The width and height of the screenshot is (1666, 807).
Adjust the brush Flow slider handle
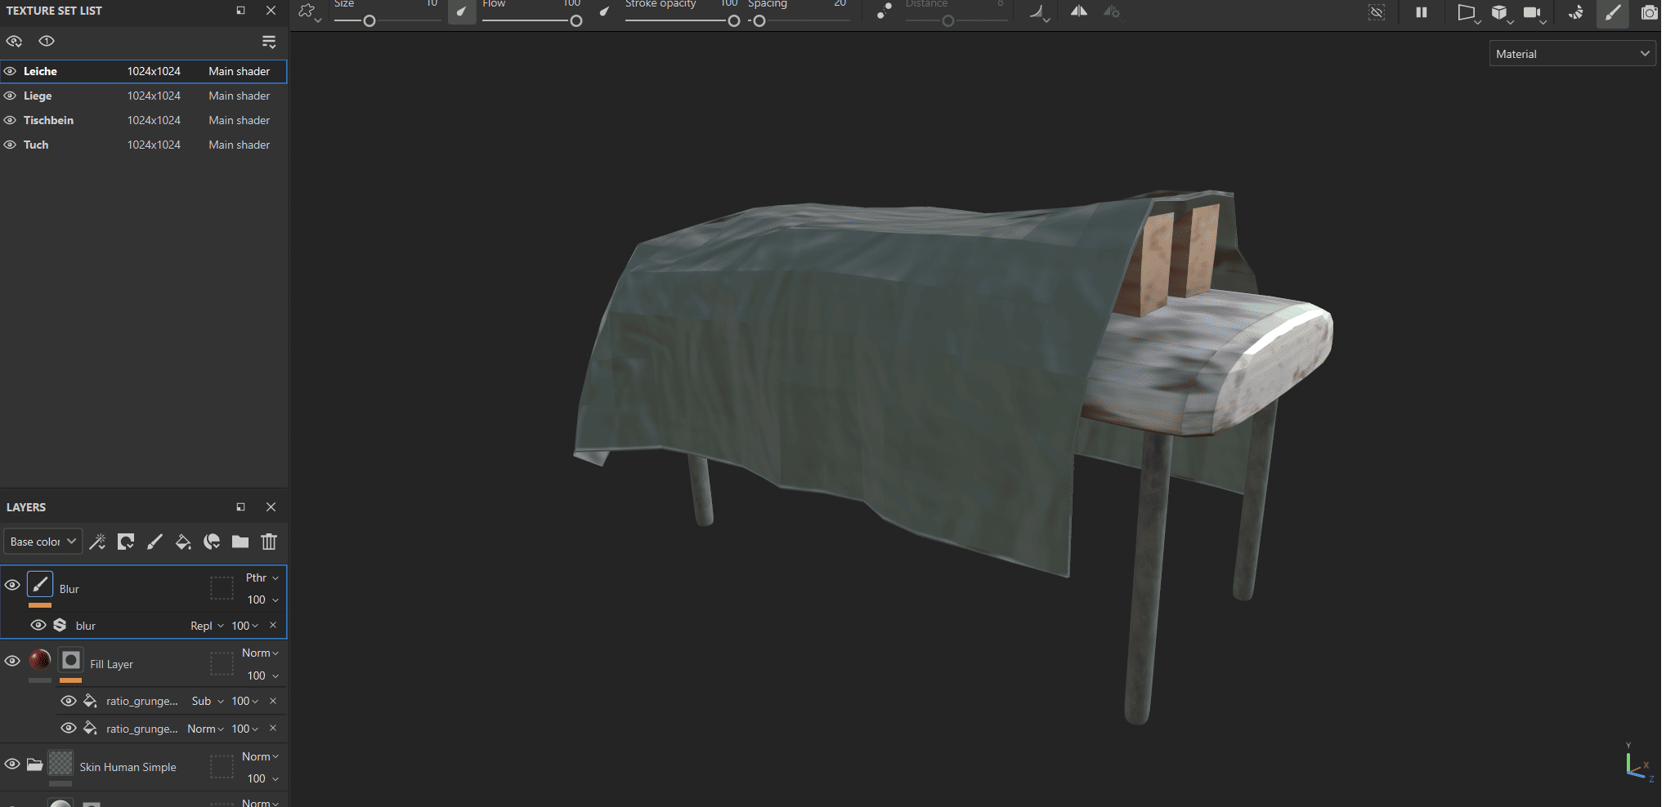(576, 21)
